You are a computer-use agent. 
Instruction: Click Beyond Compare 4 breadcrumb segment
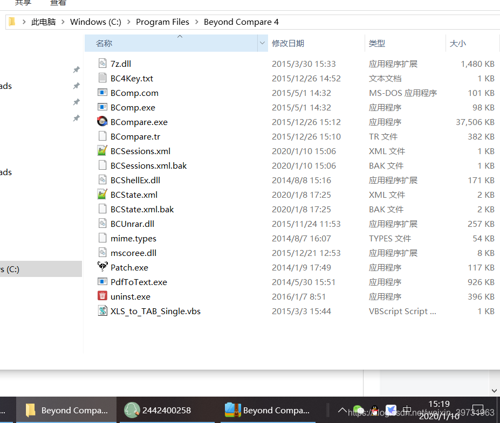241,22
